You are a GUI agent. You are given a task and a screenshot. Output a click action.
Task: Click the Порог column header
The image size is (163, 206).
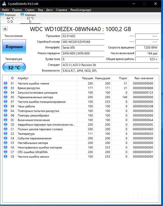coord(120,78)
